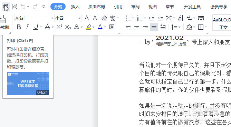Open paragraph dialog launcher corner icon
The height and width of the screenshot is (127, 231).
coord(208,33)
